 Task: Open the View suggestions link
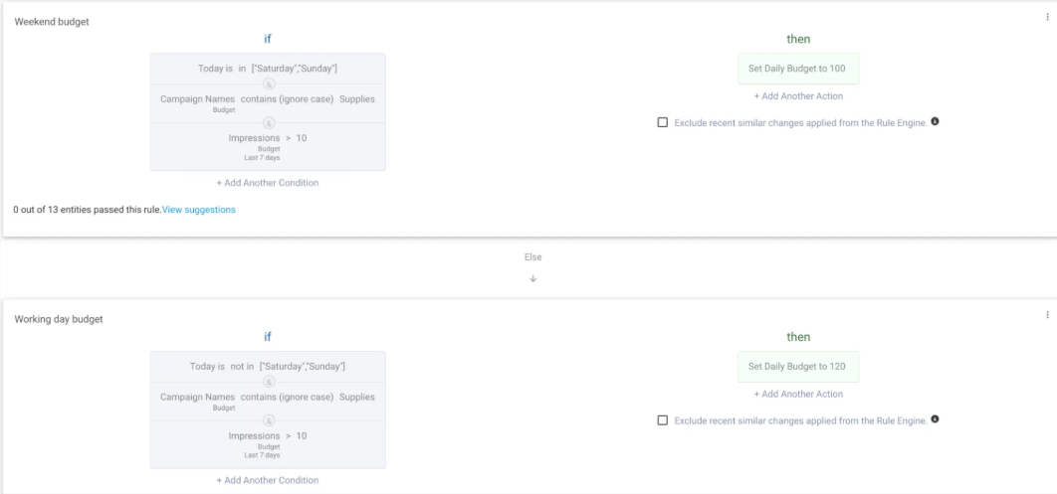(199, 210)
